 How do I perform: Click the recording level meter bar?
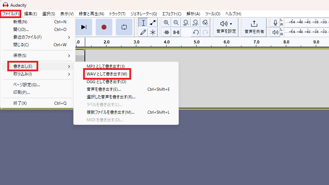[306, 22]
